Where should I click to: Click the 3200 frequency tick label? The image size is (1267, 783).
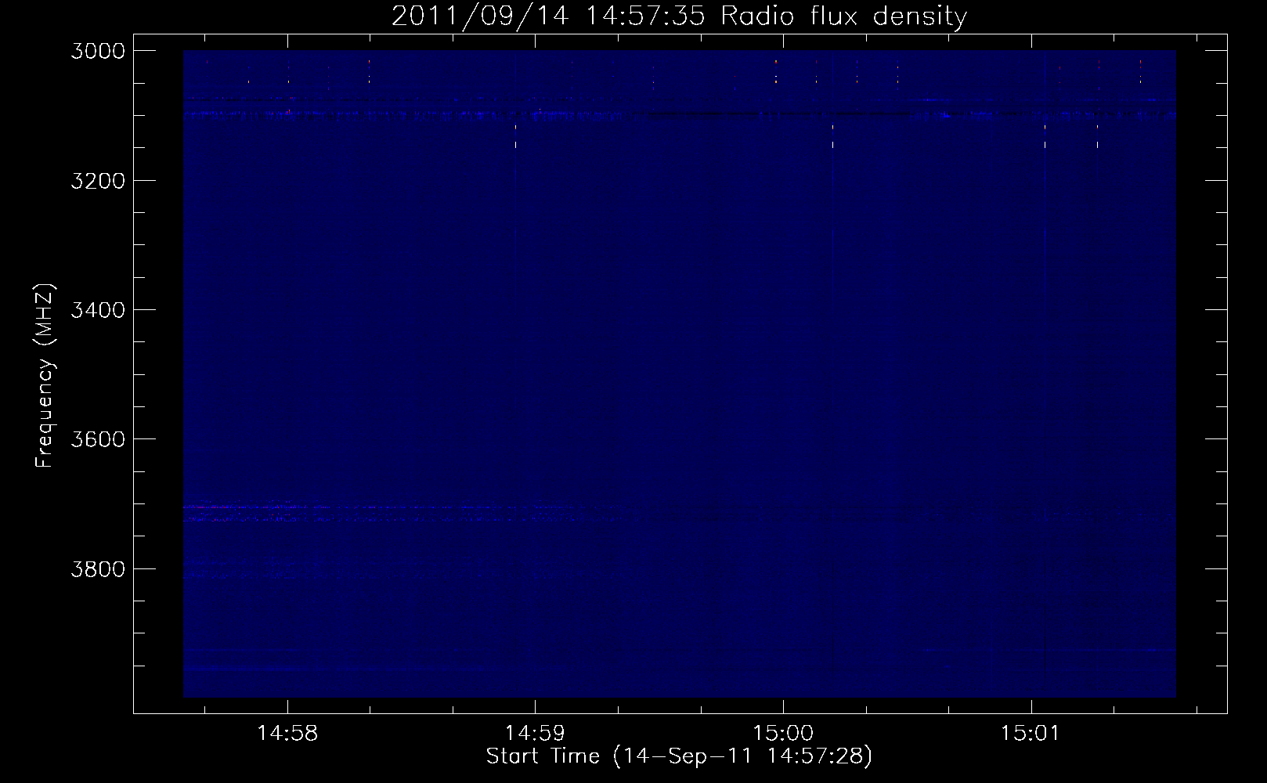coord(98,181)
